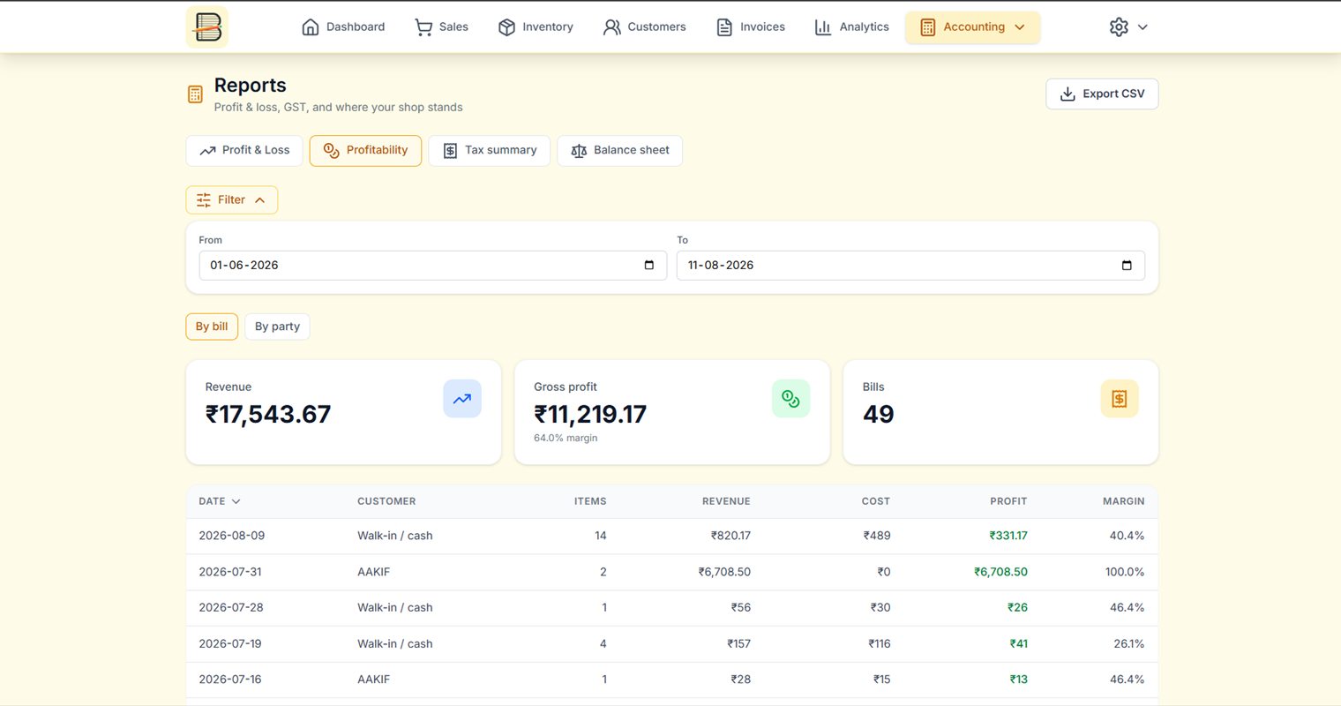Open calendar picker in To date field
The width and height of the screenshot is (1341, 706).
click(x=1127, y=266)
